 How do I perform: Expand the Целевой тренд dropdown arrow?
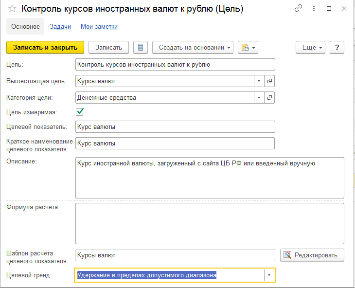click(269, 275)
